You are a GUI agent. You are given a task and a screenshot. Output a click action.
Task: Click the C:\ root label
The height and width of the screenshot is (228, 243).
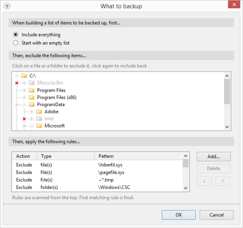click(x=33, y=76)
